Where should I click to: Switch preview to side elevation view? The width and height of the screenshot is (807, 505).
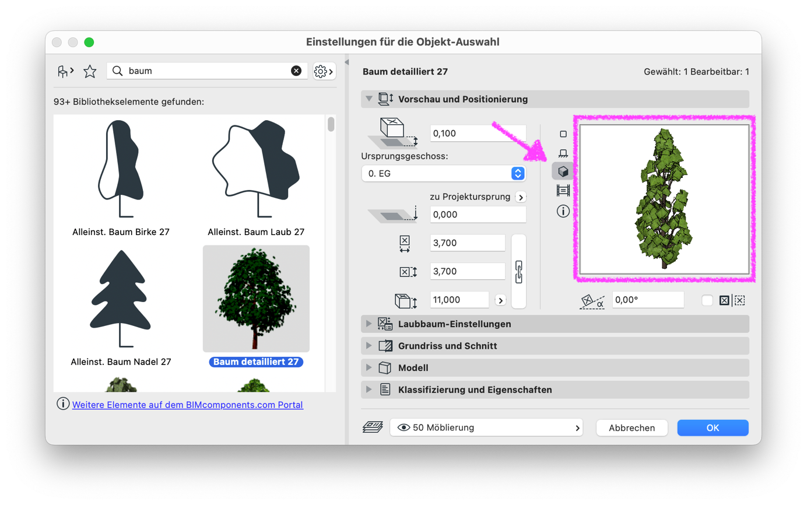tap(563, 153)
